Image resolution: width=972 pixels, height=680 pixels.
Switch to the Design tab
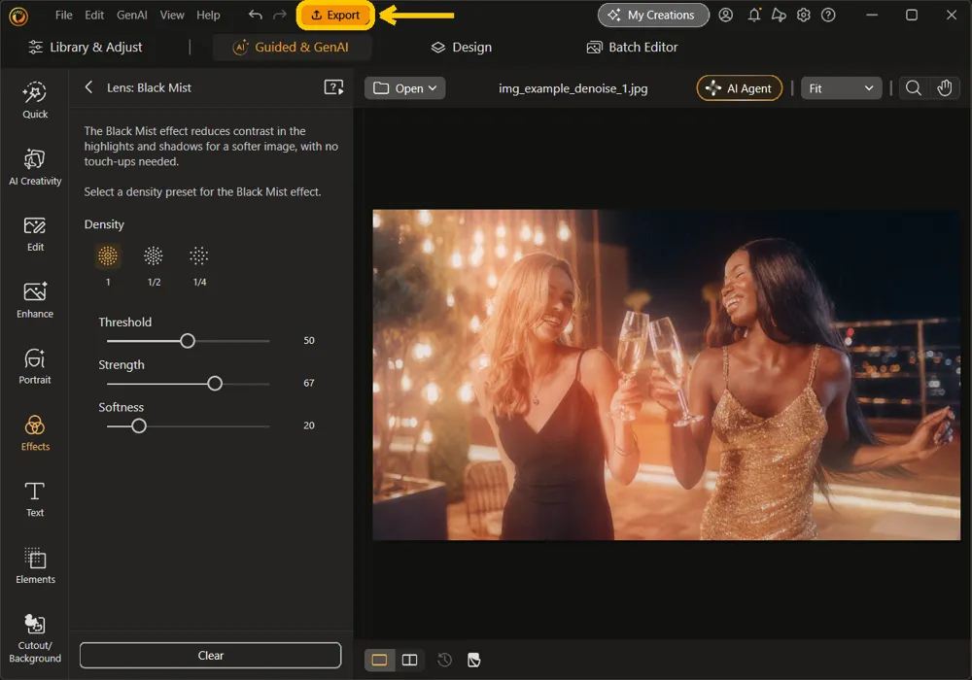461,47
